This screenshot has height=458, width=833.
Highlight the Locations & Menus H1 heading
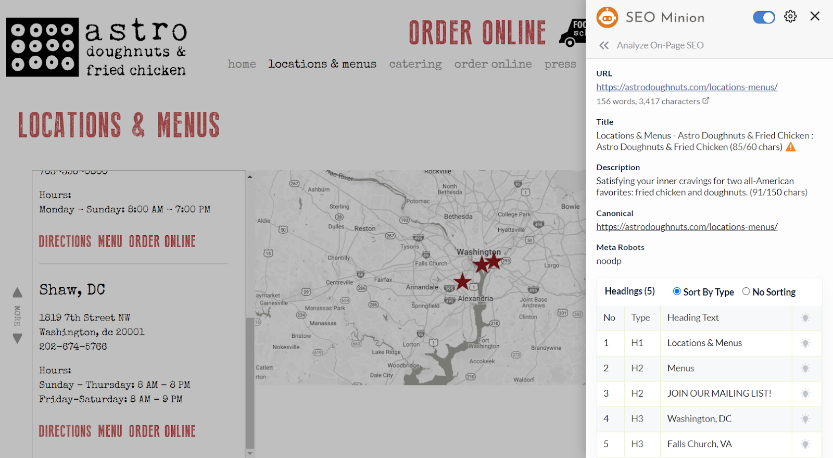tap(805, 343)
